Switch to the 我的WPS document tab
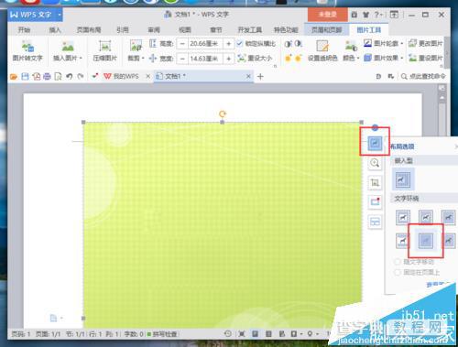 coord(125,76)
